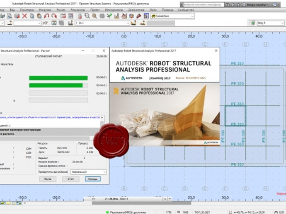Click the third empty progress bar

(x=58, y=93)
